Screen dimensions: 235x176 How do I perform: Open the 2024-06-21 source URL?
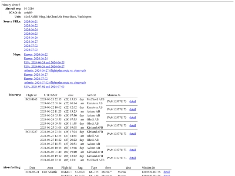point(31,21)
